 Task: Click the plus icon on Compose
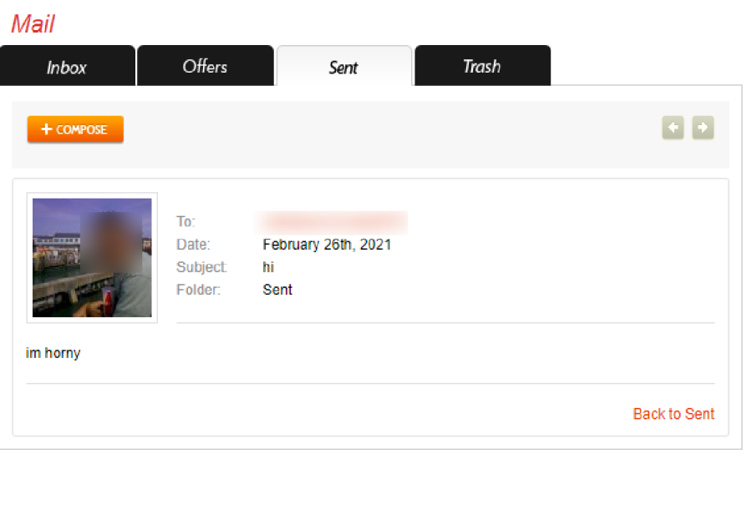(46, 129)
